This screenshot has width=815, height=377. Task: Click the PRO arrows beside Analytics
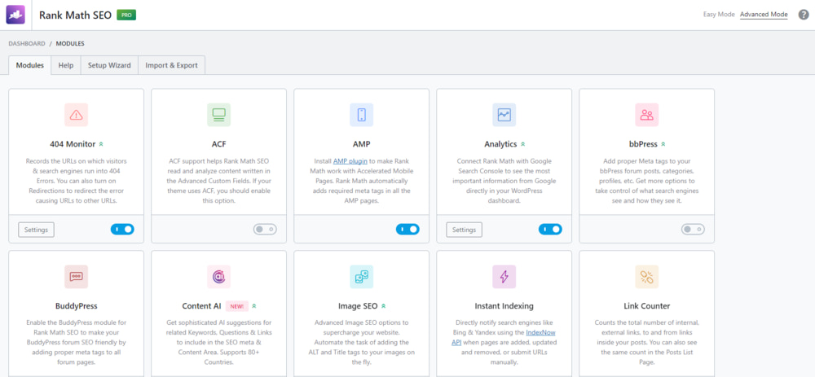(x=523, y=144)
